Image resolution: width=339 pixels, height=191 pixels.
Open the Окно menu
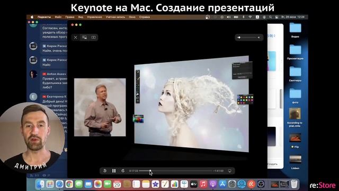point(132,17)
